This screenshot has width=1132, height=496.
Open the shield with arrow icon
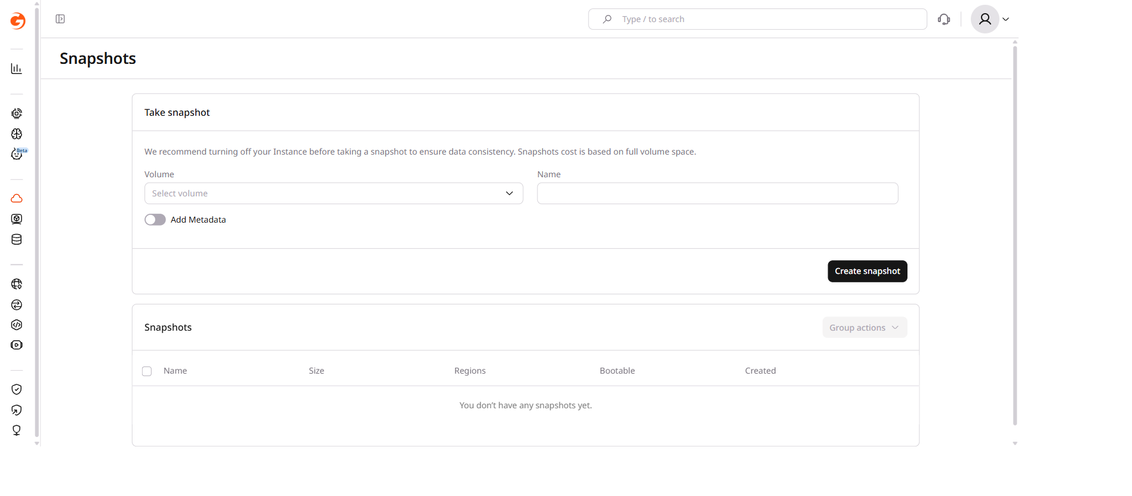17,410
